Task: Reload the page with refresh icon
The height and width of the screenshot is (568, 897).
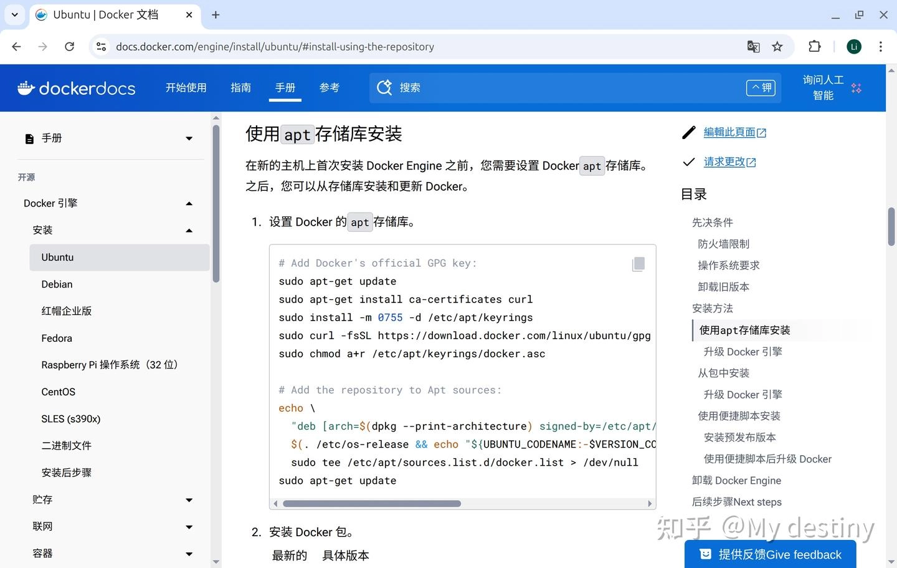Action: point(70,47)
